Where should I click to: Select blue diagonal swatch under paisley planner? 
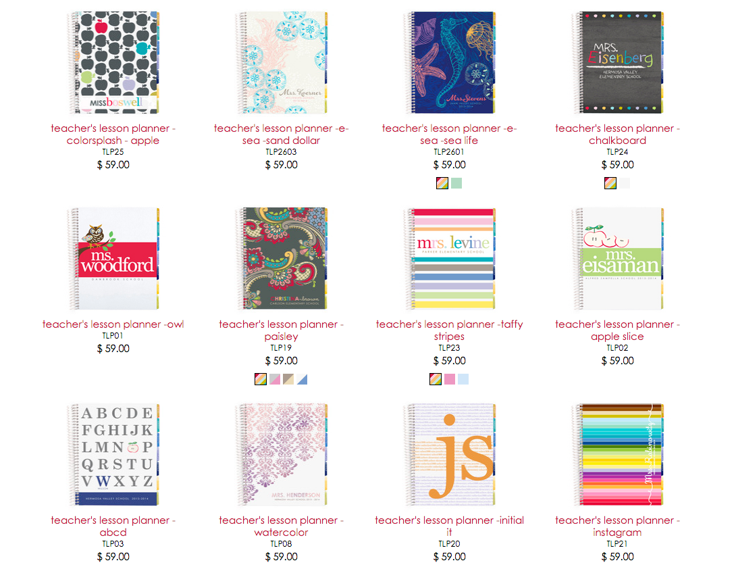303,379
